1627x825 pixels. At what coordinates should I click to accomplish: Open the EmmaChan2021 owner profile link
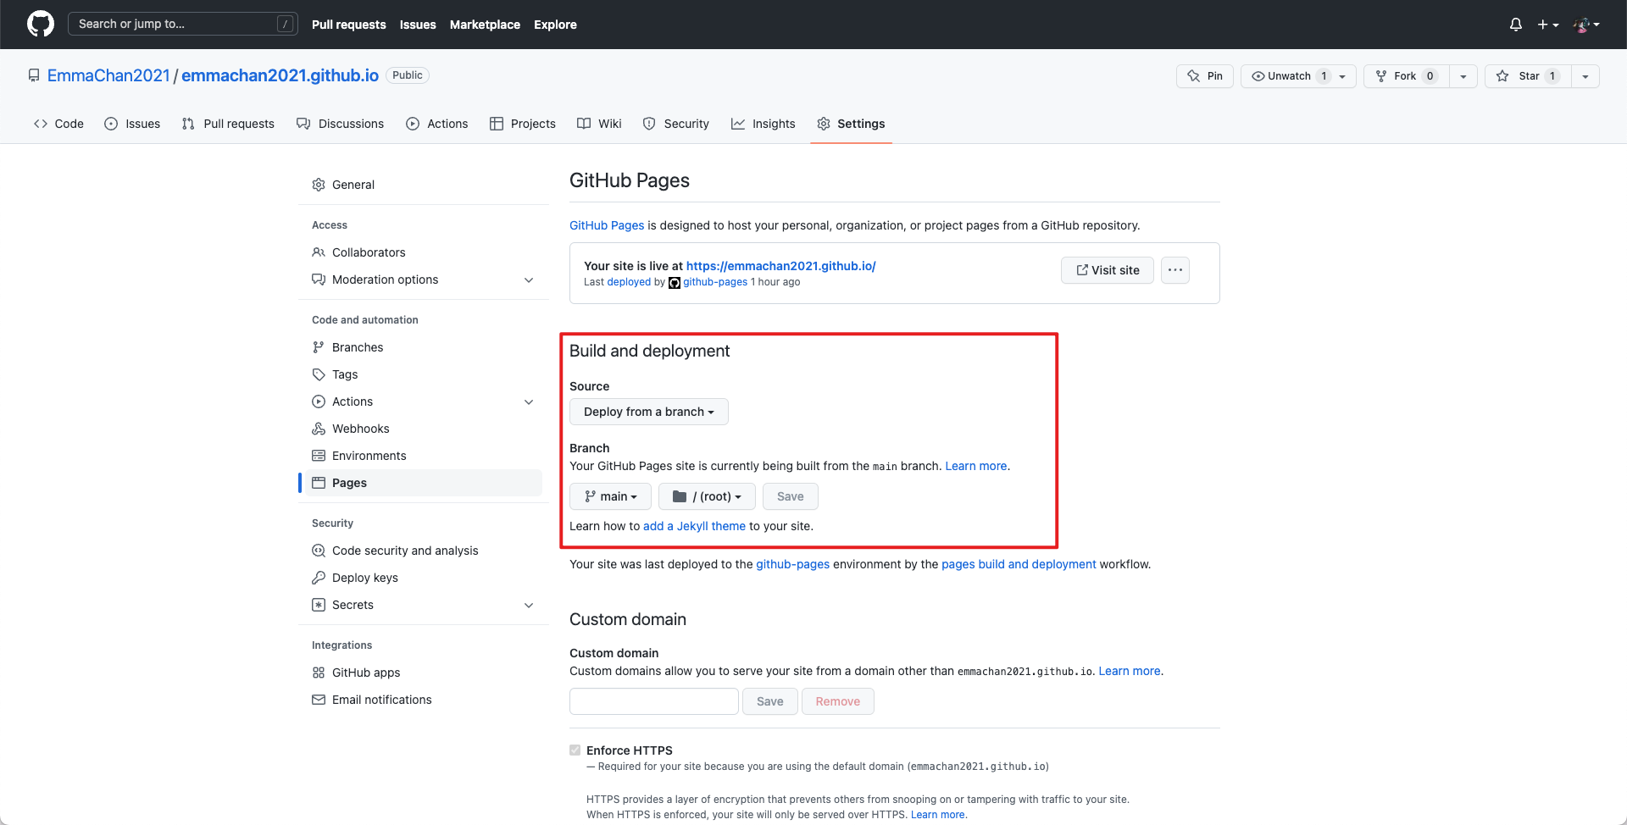[x=108, y=75]
